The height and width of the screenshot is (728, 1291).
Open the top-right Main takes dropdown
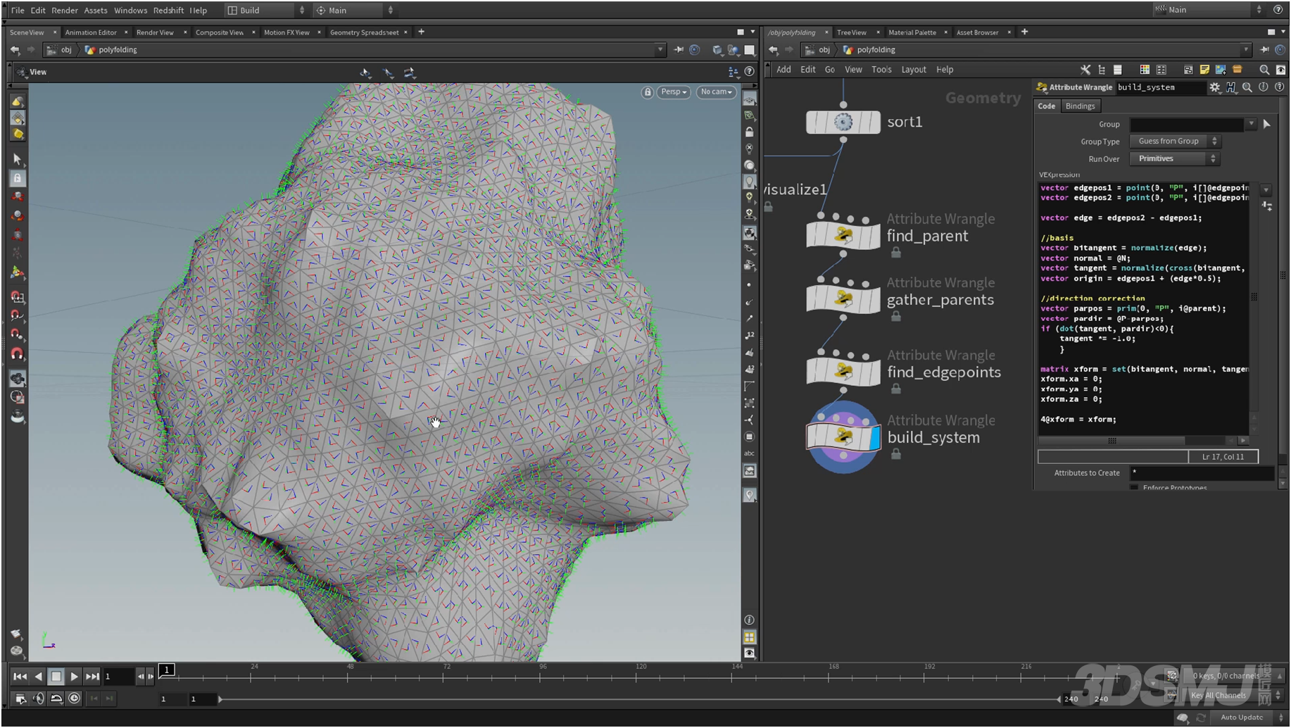[1209, 10]
